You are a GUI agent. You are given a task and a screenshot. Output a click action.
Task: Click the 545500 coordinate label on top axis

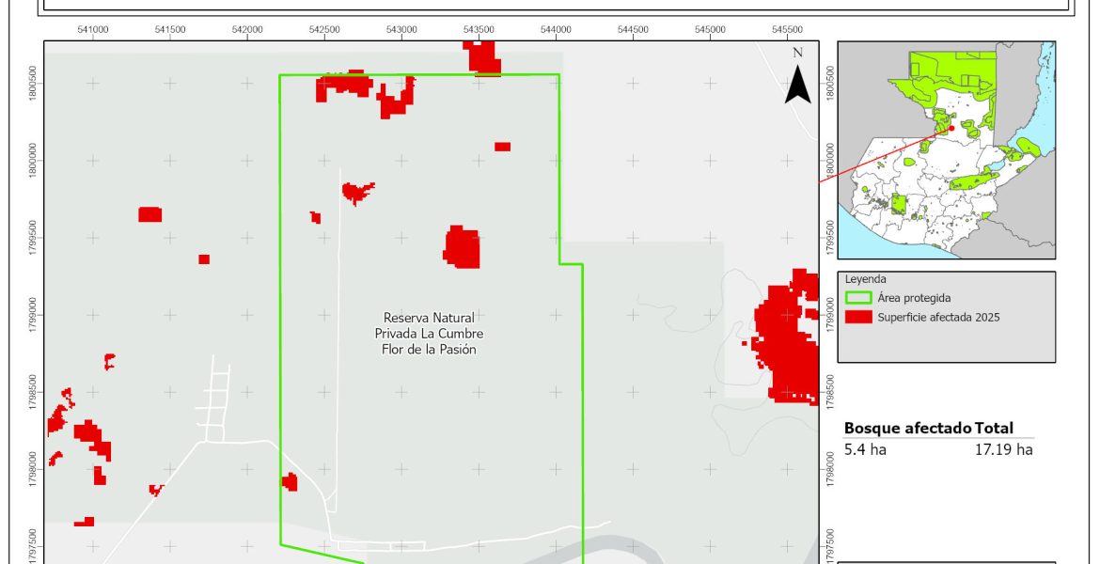point(787,29)
